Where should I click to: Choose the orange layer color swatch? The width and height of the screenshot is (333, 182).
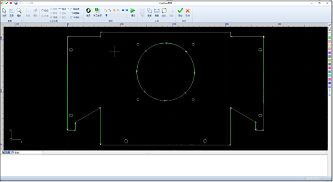[x=330, y=60]
